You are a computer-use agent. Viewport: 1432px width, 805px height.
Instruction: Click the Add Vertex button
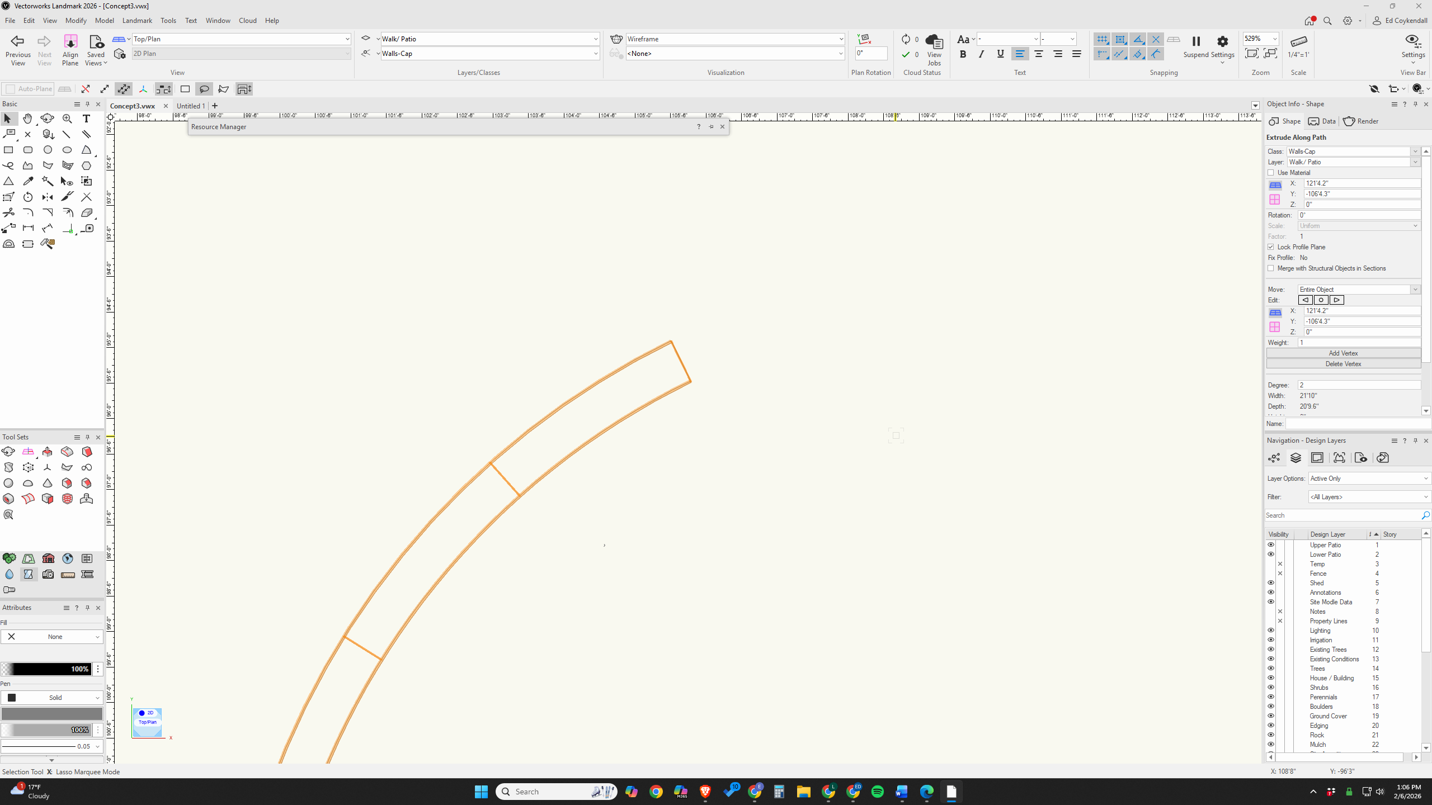[1343, 353]
